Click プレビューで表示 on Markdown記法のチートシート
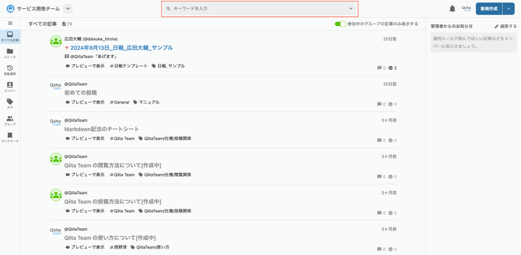This screenshot has width=521, height=255. click(85, 138)
